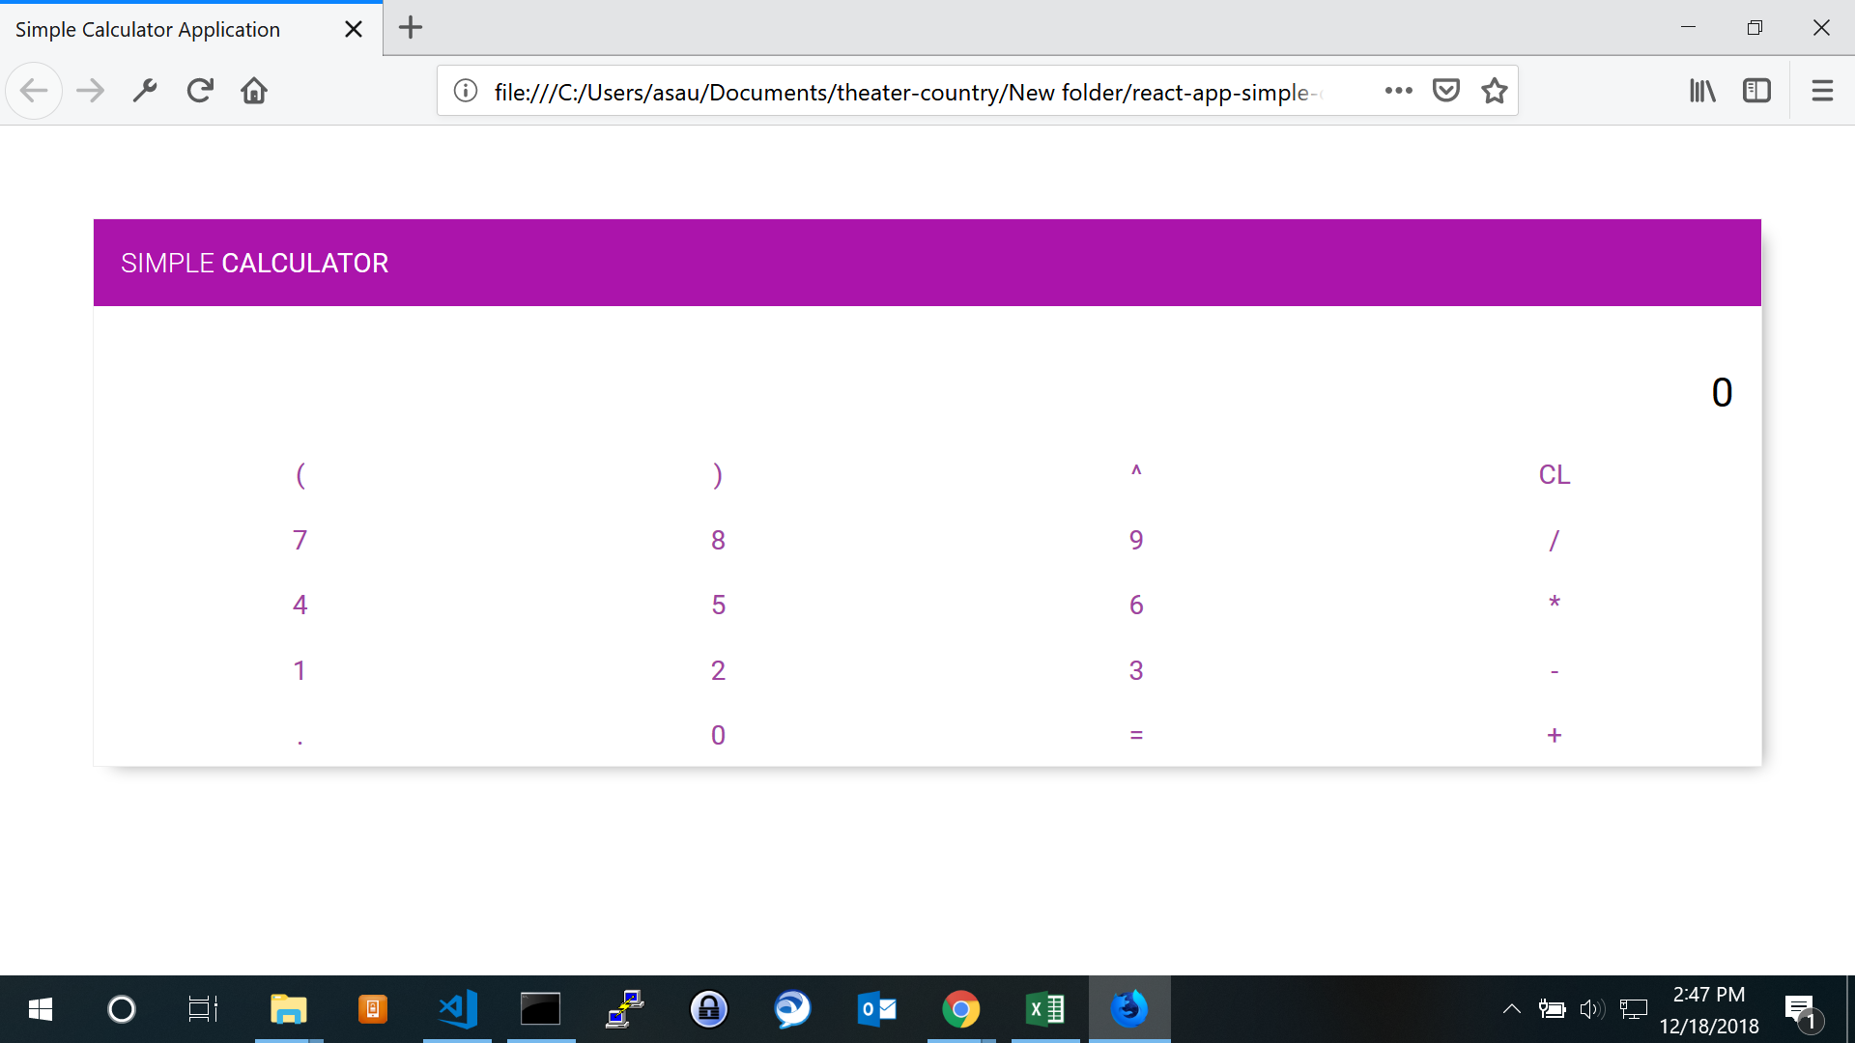The height and width of the screenshot is (1043, 1855).
Task: Open a new browser tab
Action: pyautogui.click(x=411, y=28)
